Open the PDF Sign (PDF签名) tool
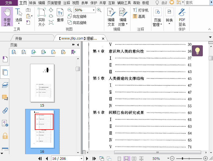 pyautogui.click(x=182, y=17)
